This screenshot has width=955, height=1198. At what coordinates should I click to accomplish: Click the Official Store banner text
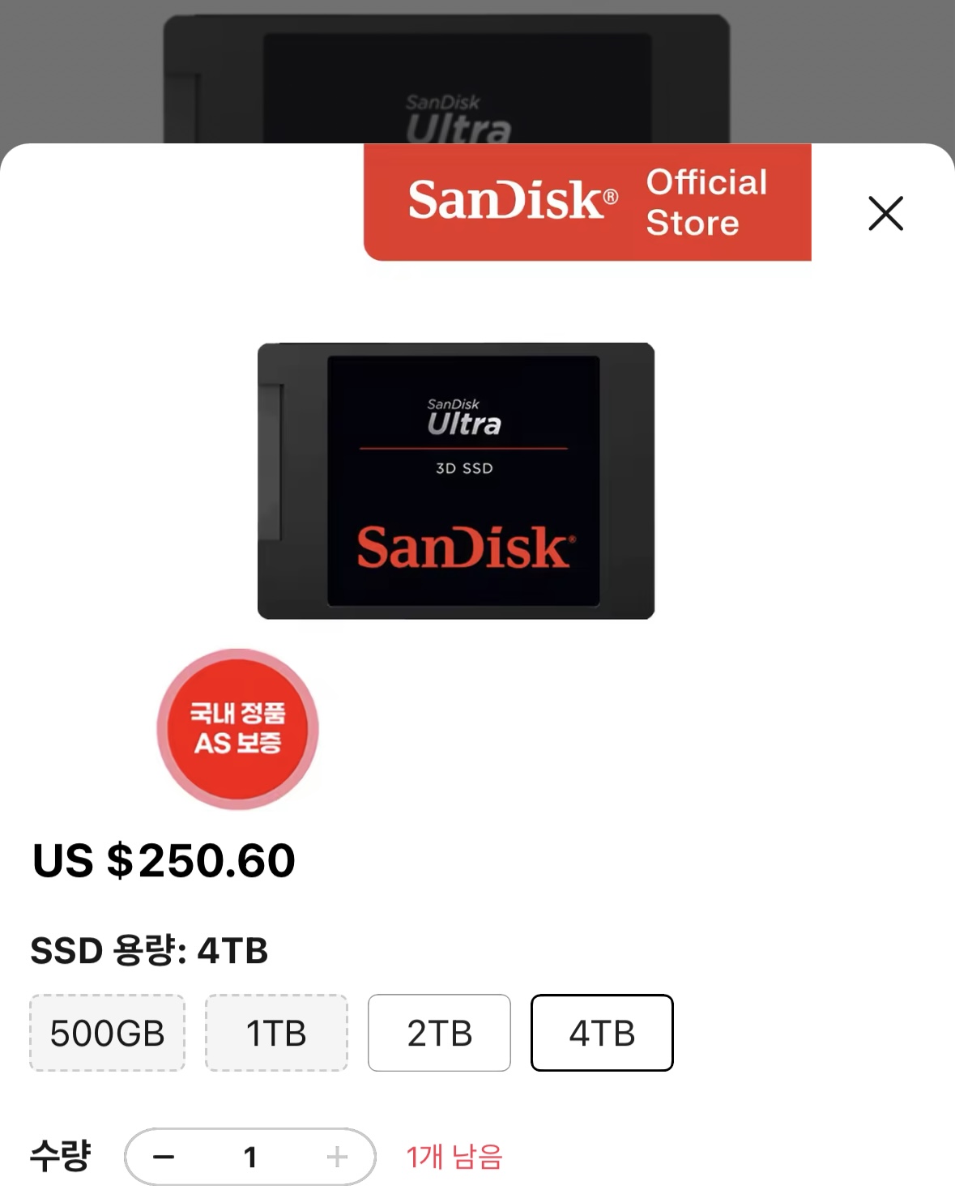click(x=706, y=203)
